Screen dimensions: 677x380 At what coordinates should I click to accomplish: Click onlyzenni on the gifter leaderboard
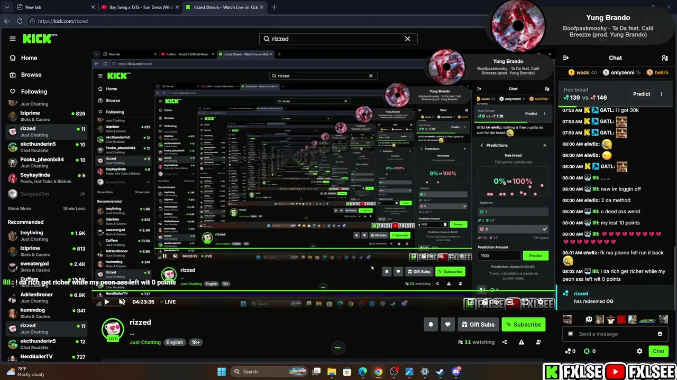621,72
